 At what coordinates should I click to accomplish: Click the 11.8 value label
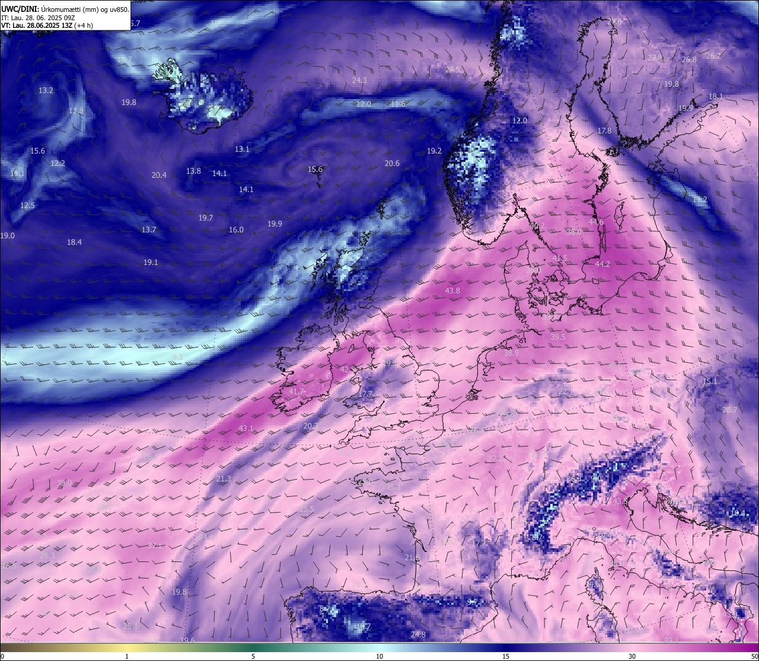[76, 111]
